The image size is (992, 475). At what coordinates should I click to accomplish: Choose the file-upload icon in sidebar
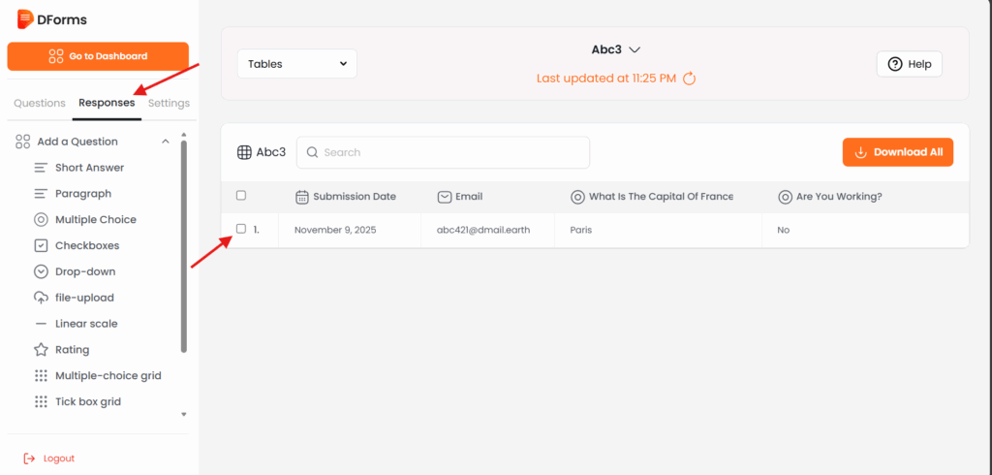point(41,298)
